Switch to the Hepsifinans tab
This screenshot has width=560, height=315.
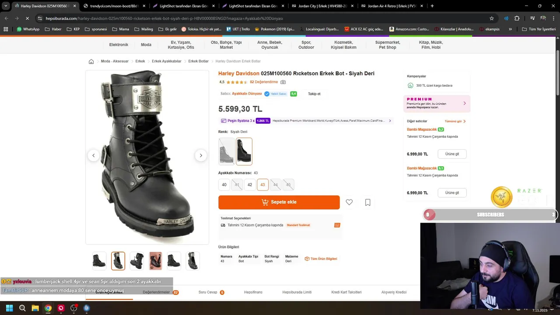[x=253, y=292]
